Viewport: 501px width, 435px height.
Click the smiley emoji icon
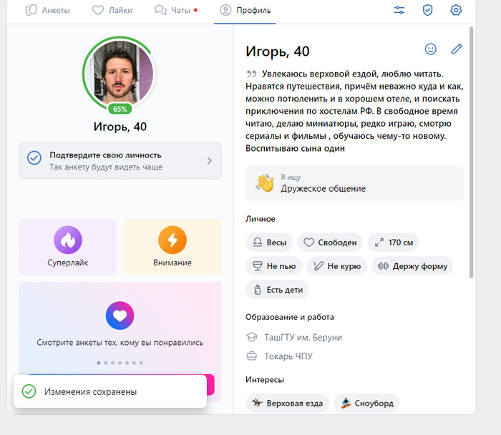430,49
